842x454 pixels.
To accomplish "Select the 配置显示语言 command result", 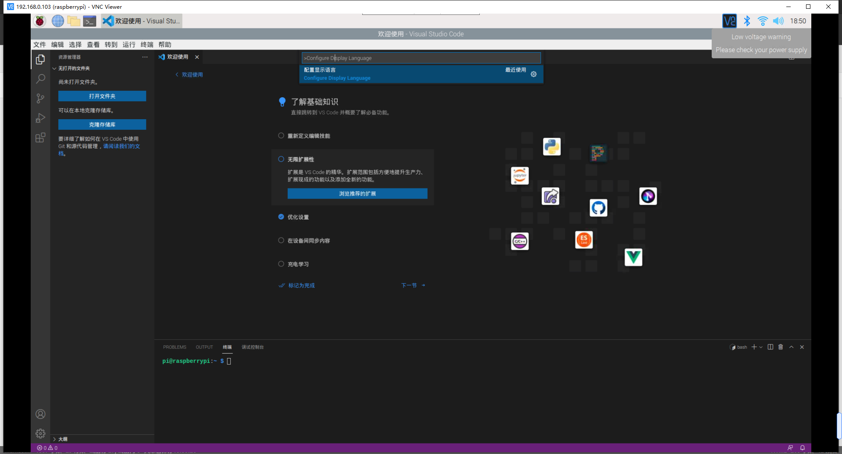I will tap(421, 74).
